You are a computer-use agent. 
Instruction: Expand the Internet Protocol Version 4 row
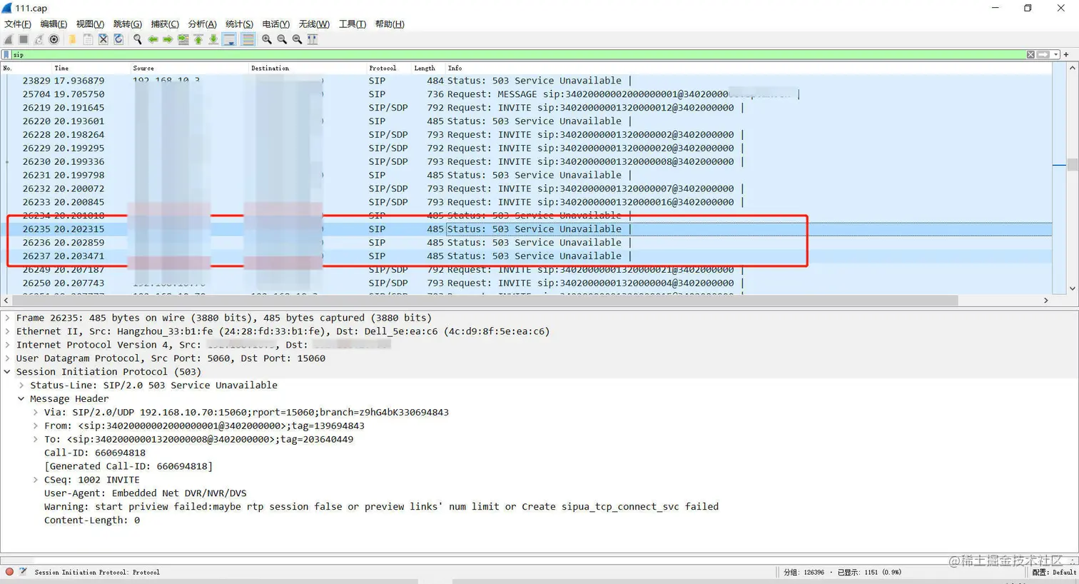coord(8,345)
